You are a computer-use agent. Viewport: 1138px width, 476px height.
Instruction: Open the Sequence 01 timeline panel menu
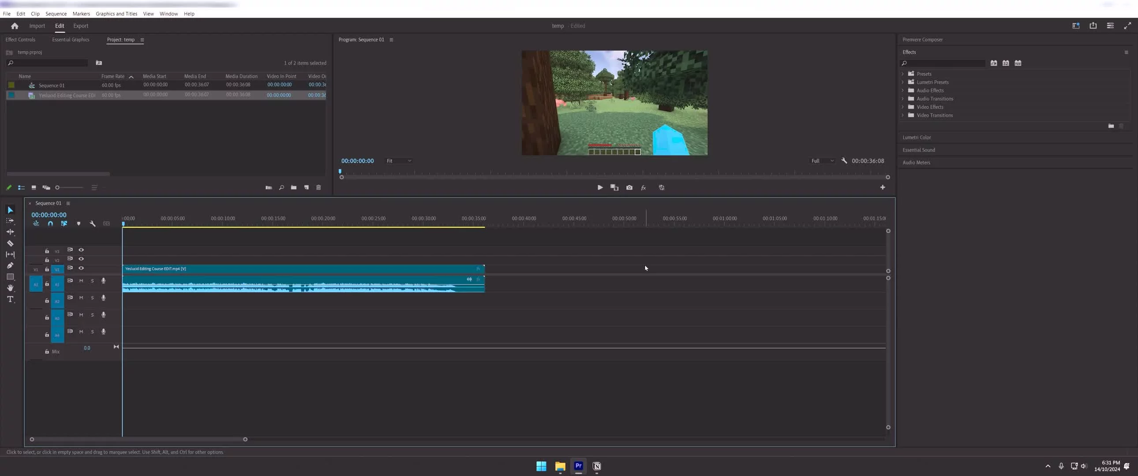click(68, 204)
